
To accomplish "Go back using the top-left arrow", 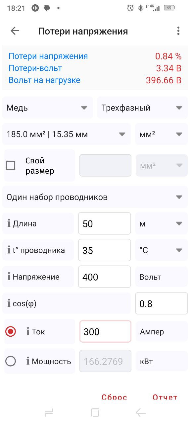I will coord(15,31).
